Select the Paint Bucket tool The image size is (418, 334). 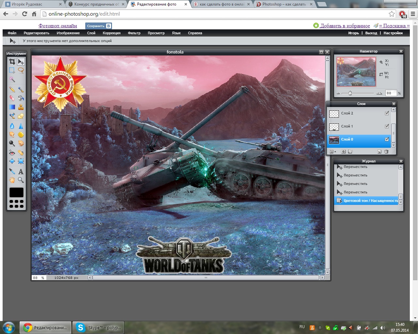[x=21, y=98]
